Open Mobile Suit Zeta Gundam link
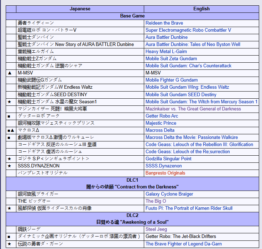This screenshot has width=262, height=249. tap(171, 59)
